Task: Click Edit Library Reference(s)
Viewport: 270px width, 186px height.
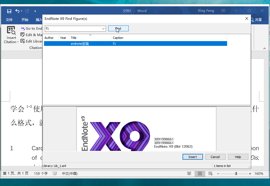Action: pos(31,41)
